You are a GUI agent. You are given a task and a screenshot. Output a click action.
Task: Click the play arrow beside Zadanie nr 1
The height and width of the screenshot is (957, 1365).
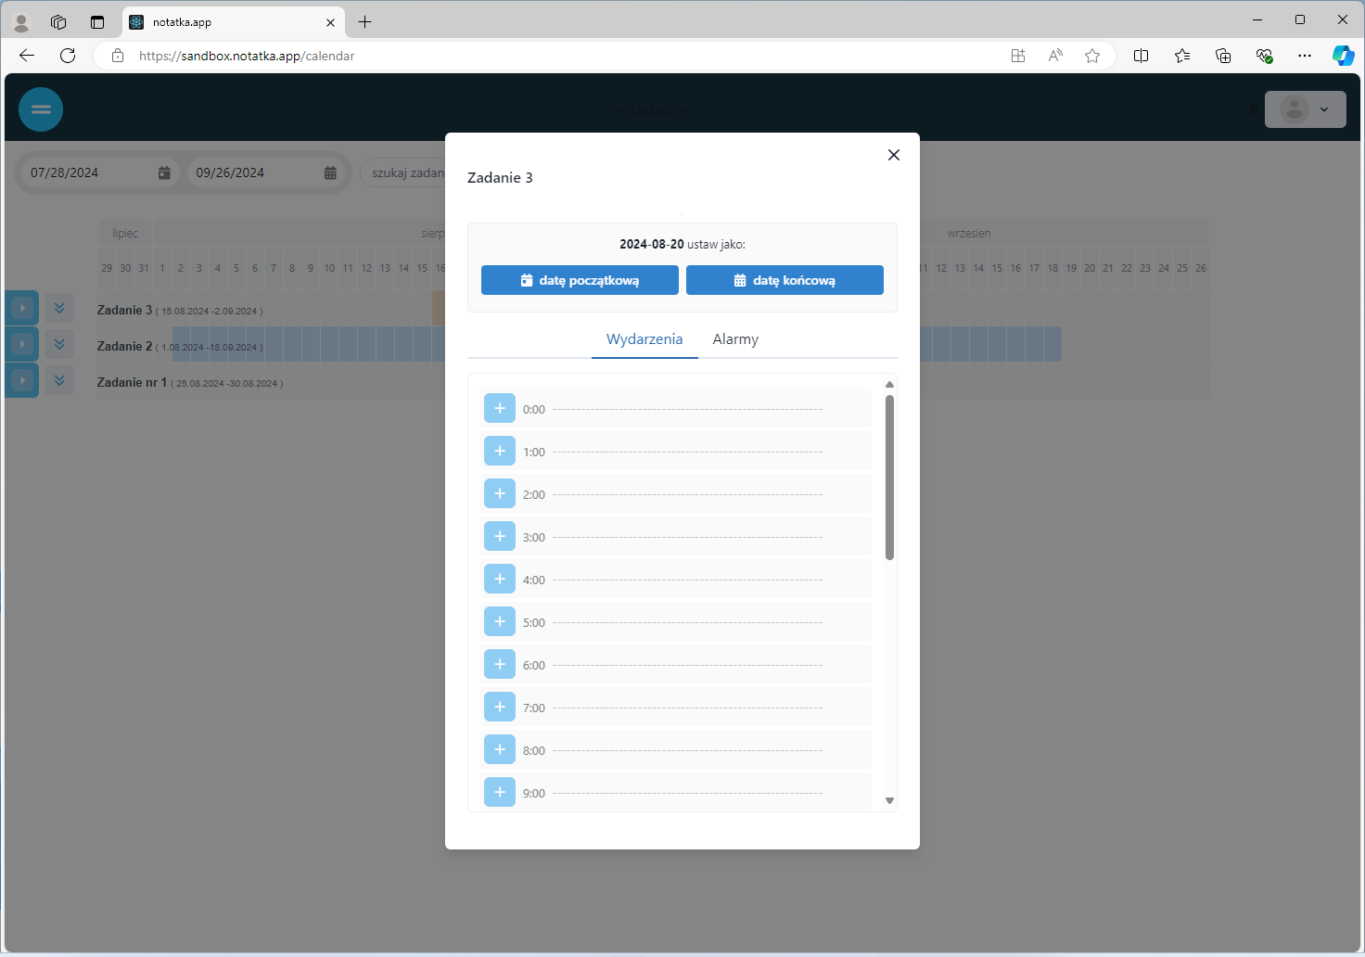pyautogui.click(x=22, y=380)
